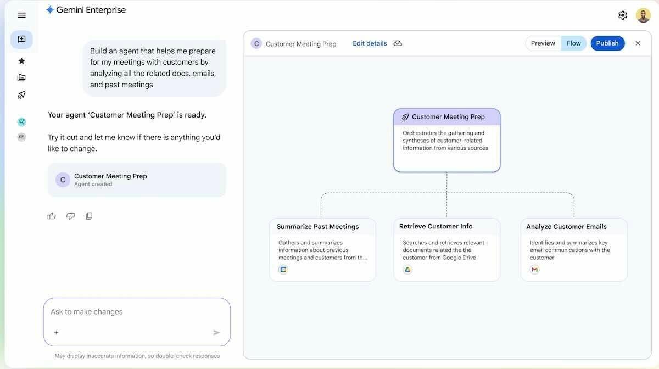The height and width of the screenshot is (369, 659).
Task: Publish the Customer Meeting Prep agent
Action: [607, 43]
